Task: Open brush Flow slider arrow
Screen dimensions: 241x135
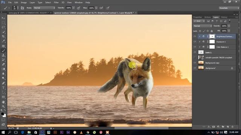Action: (96, 8)
